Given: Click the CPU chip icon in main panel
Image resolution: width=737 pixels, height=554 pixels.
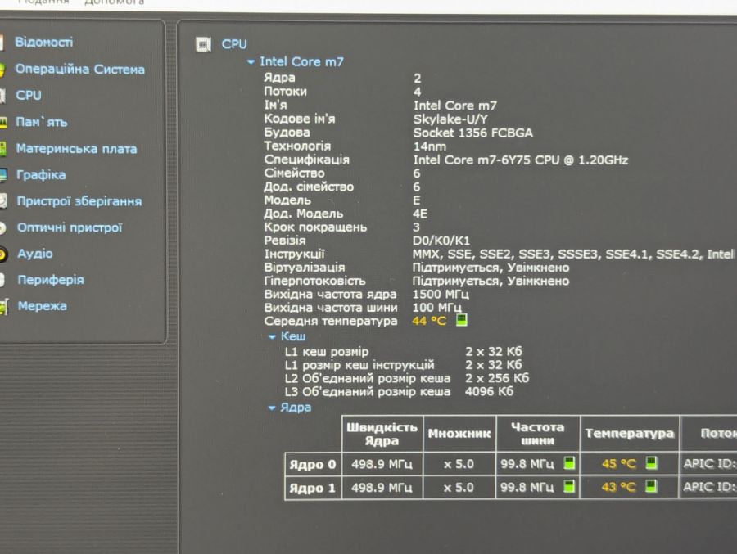Looking at the screenshot, I should tap(203, 45).
